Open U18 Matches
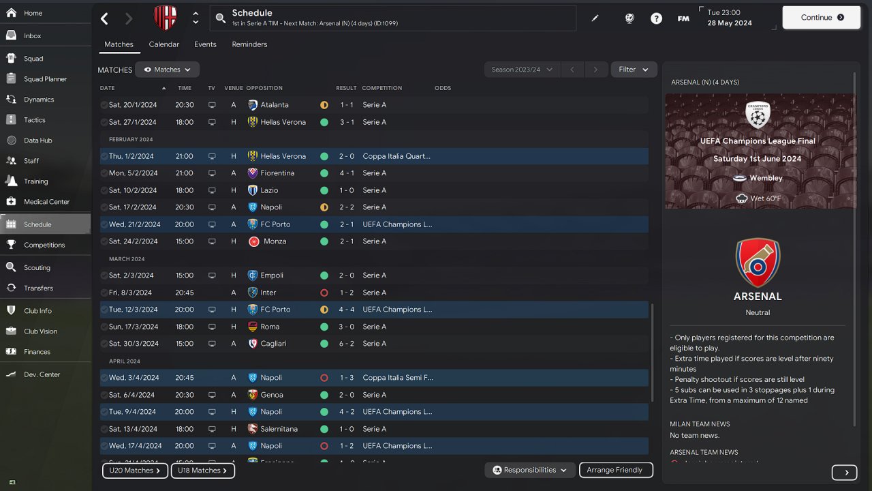Viewport: 872px width, 491px height. tap(202, 471)
